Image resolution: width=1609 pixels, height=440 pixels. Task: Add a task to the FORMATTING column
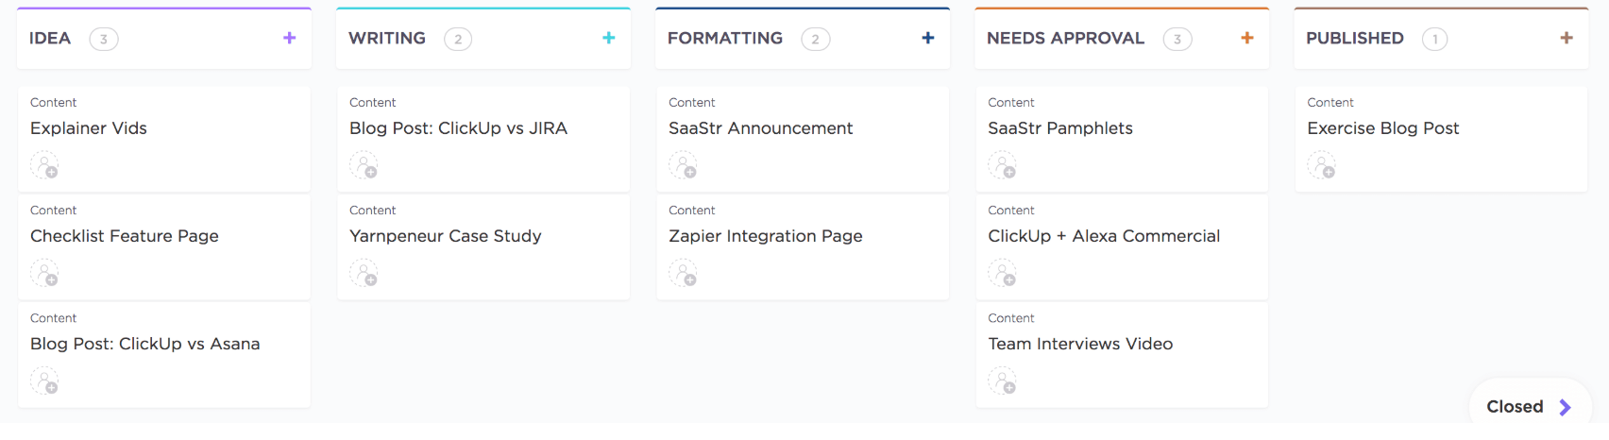tap(928, 38)
